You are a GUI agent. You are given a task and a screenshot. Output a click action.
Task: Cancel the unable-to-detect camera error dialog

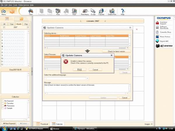coord(95,70)
